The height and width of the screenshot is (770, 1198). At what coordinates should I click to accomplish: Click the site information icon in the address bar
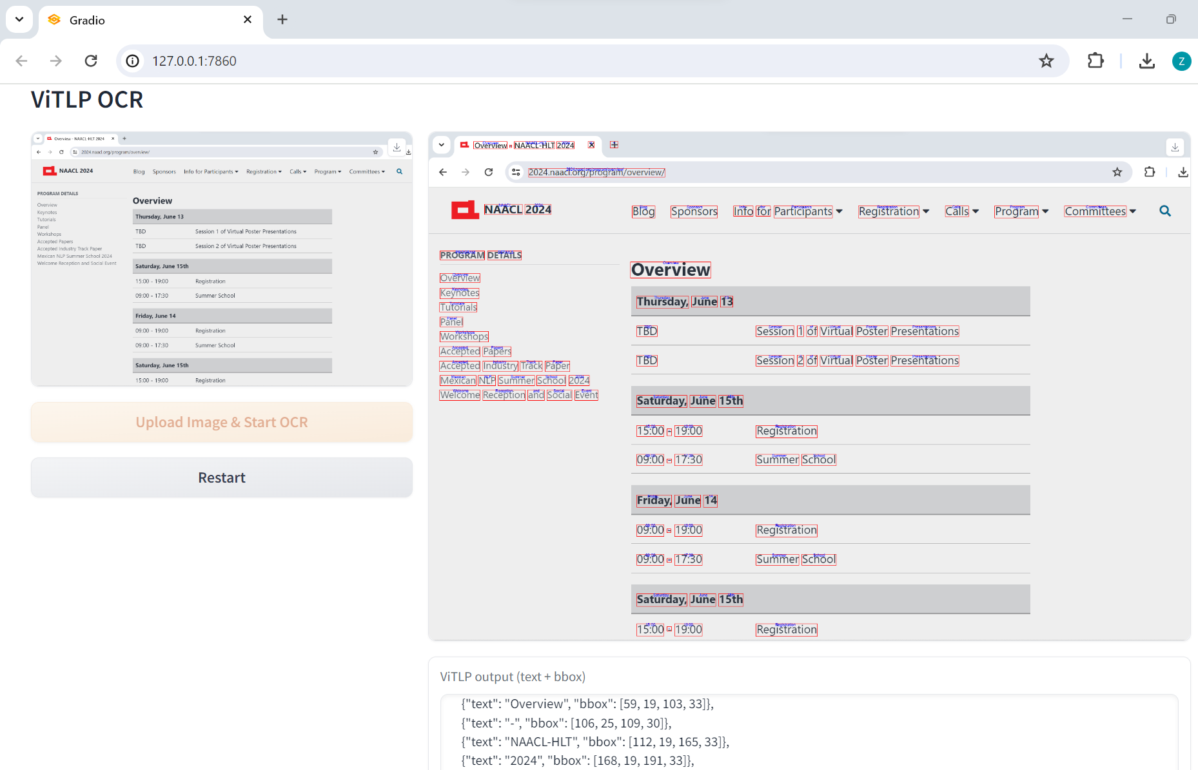[132, 61]
